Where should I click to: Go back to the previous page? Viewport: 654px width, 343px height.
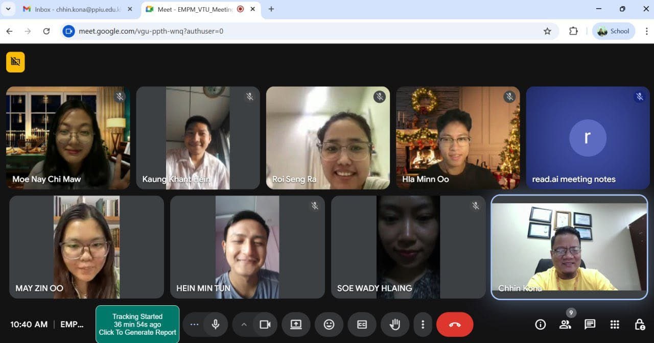9,31
